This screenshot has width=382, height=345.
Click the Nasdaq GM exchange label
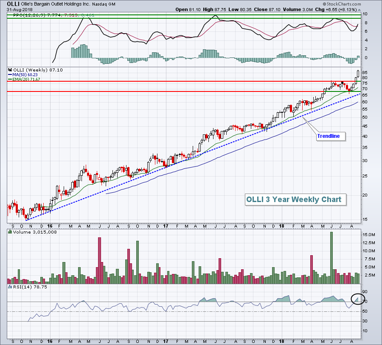[104, 4]
